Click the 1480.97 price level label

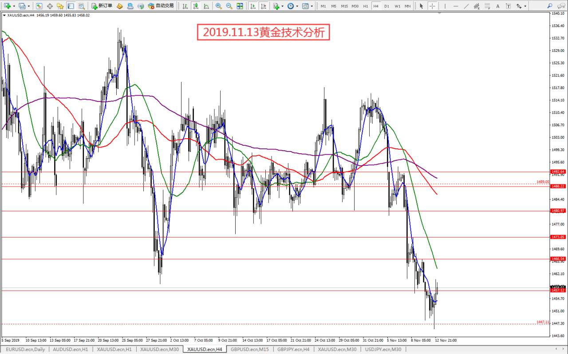(x=558, y=211)
